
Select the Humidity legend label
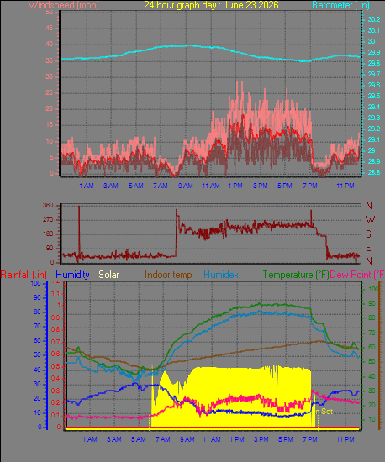72,275
